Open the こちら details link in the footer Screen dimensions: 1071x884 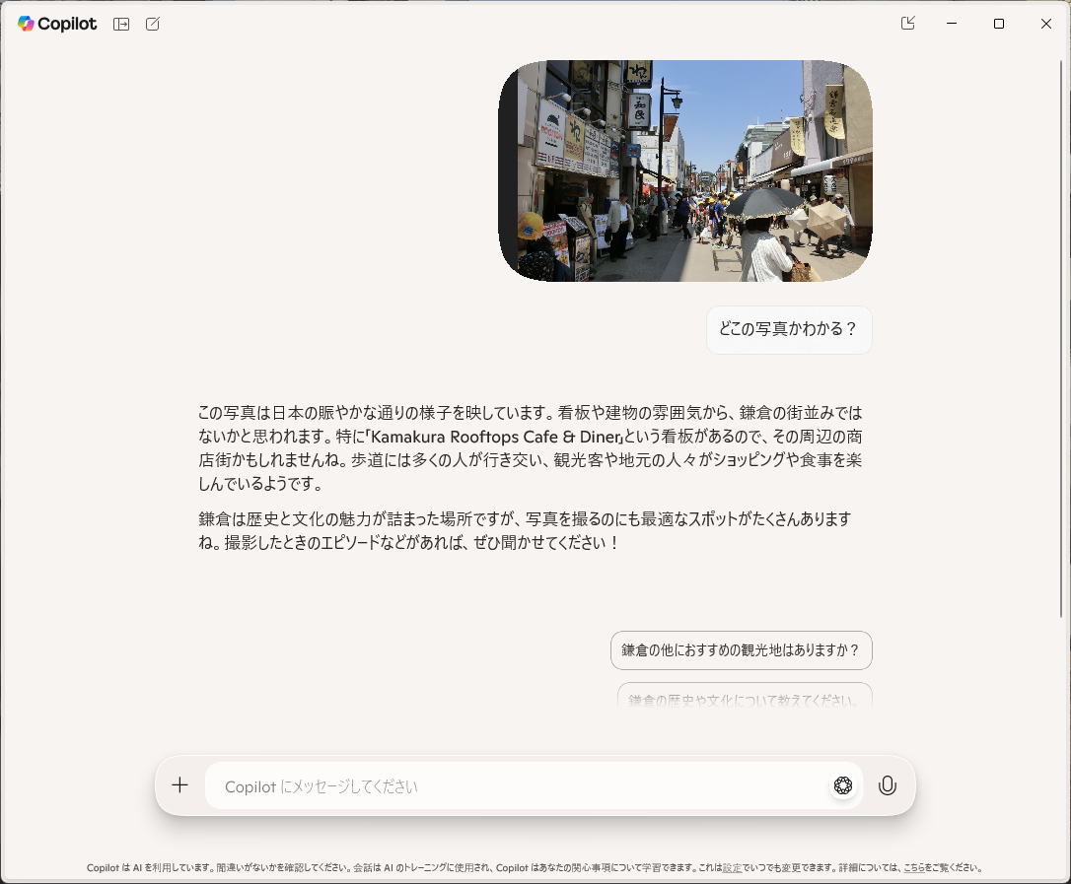[913, 868]
